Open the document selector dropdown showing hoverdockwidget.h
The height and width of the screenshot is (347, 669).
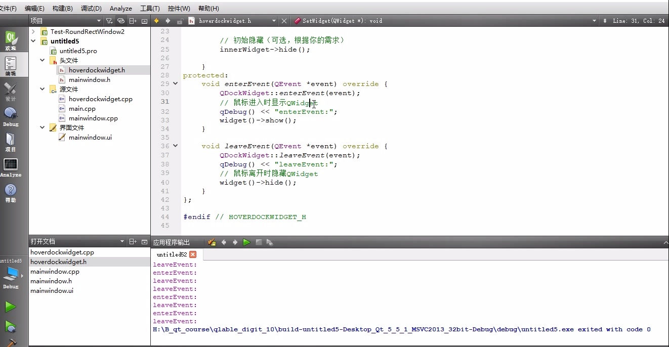point(275,21)
